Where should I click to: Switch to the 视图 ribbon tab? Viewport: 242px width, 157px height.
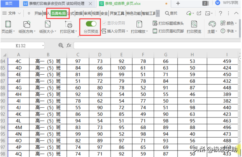pyautogui.click(x=96, y=13)
